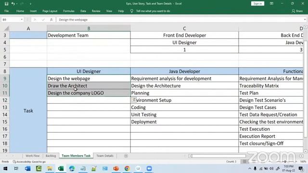Select row 12 header
The image size is (308, 173).
point(5,100)
